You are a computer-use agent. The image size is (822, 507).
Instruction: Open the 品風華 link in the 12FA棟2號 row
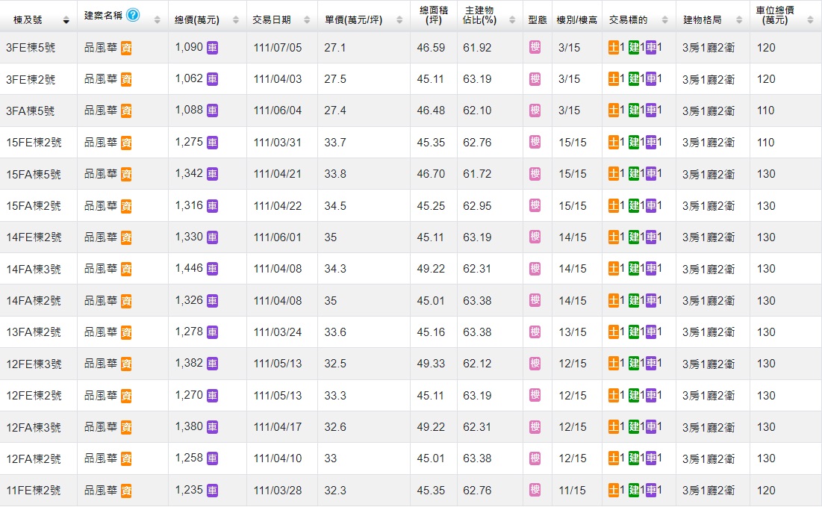pyautogui.click(x=100, y=458)
